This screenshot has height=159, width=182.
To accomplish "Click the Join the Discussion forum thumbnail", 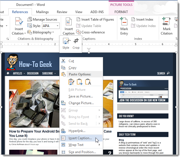I will pos(143,91).
